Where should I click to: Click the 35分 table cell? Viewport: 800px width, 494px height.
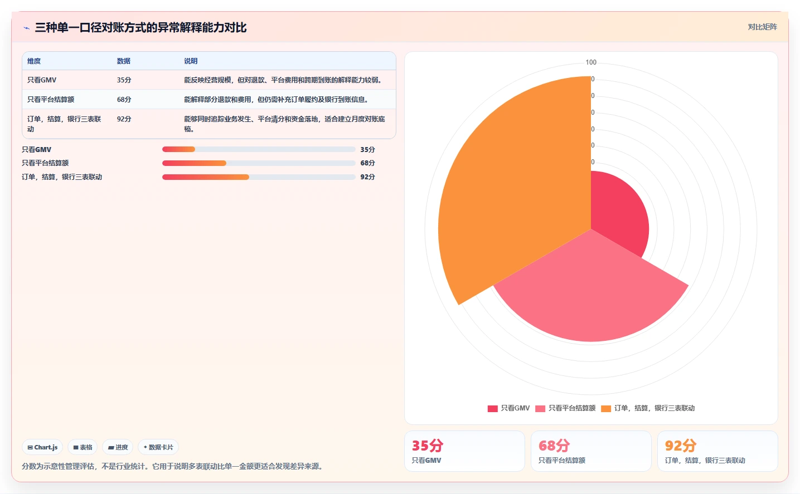pos(124,80)
